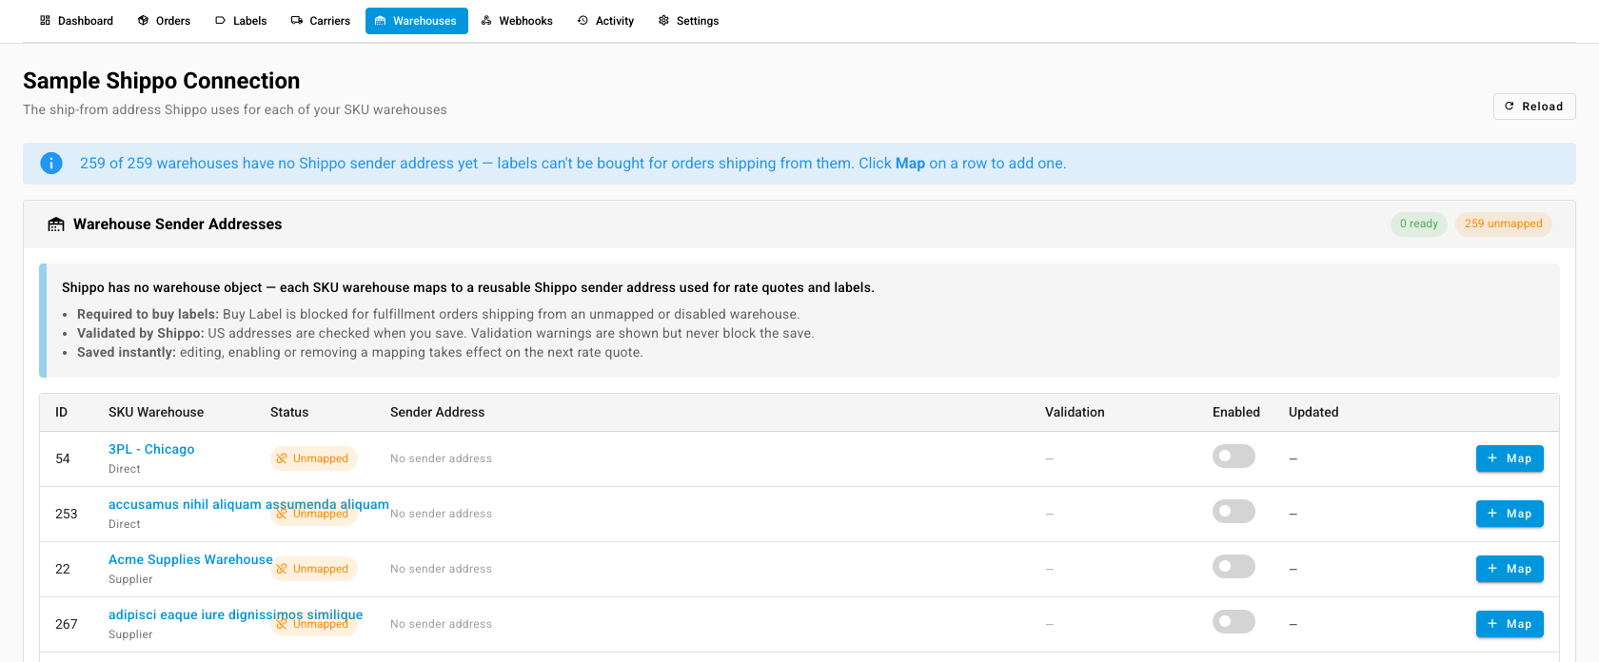Click the Validation column header
The image size is (1599, 662).
click(1075, 412)
